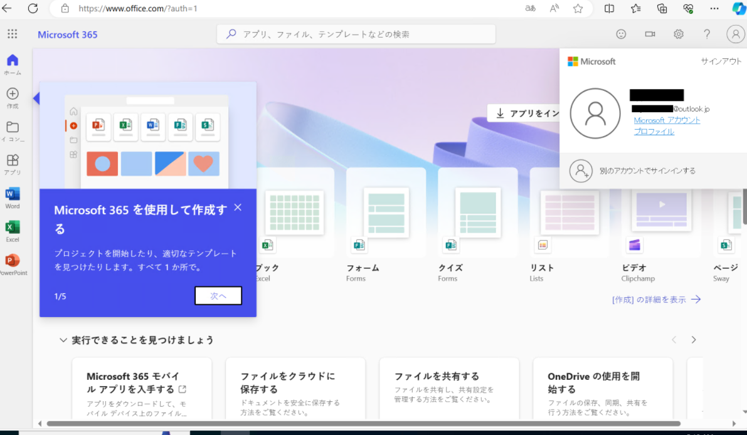
Task: Open My Content folder sidebar icon
Action: 13,132
